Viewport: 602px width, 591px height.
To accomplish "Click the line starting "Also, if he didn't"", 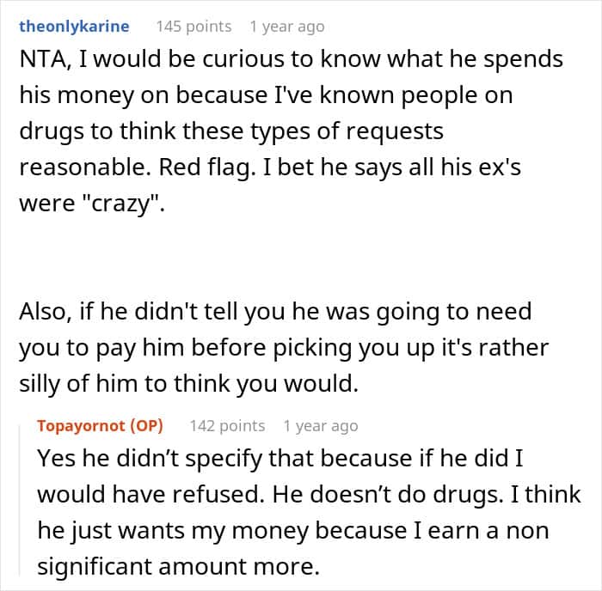I will click(275, 312).
